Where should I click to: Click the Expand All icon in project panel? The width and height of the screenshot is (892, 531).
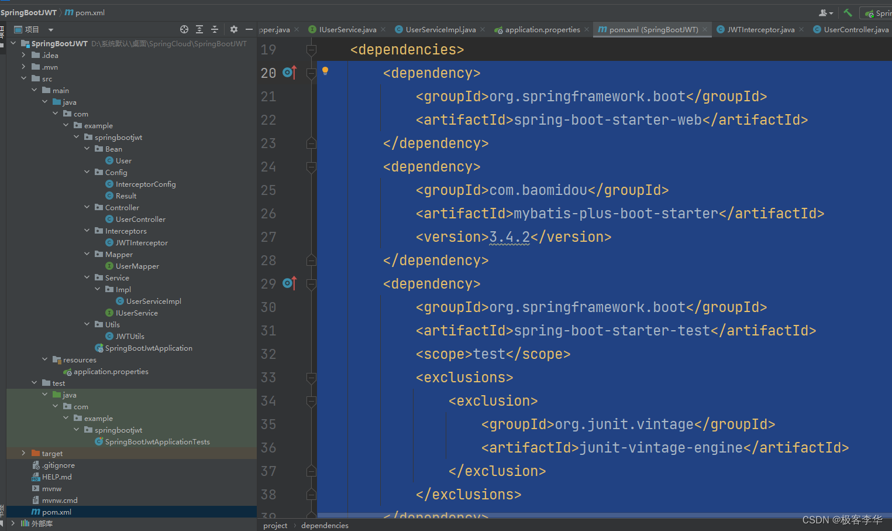coord(199,29)
